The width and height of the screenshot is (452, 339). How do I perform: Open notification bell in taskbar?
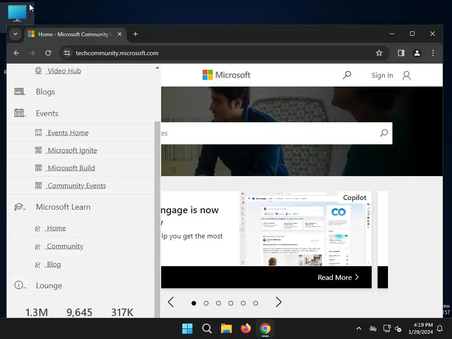point(440,328)
